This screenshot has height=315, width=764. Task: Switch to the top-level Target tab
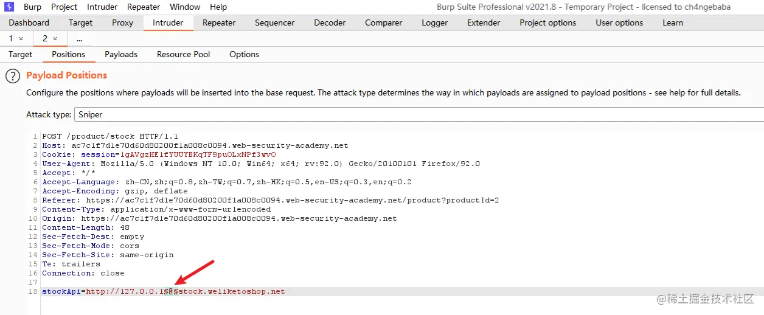click(x=80, y=22)
